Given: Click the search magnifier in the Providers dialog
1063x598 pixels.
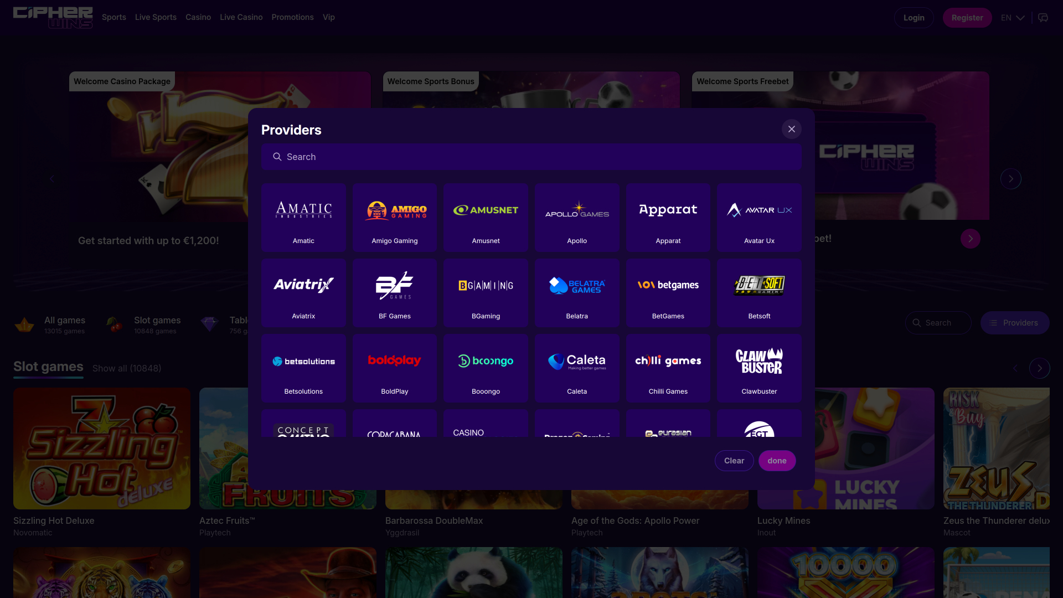Looking at the screenshot, I should [x=277, y=157].
